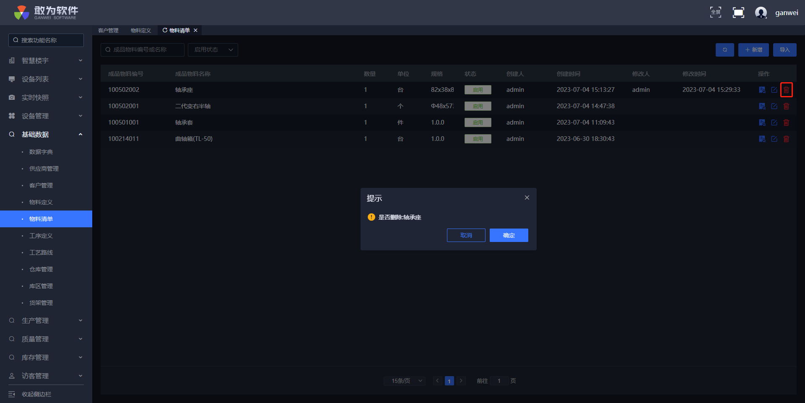805x403 pixels.
Task: Click 取消 to cancel deletion
Action: [x=466, y=235]
